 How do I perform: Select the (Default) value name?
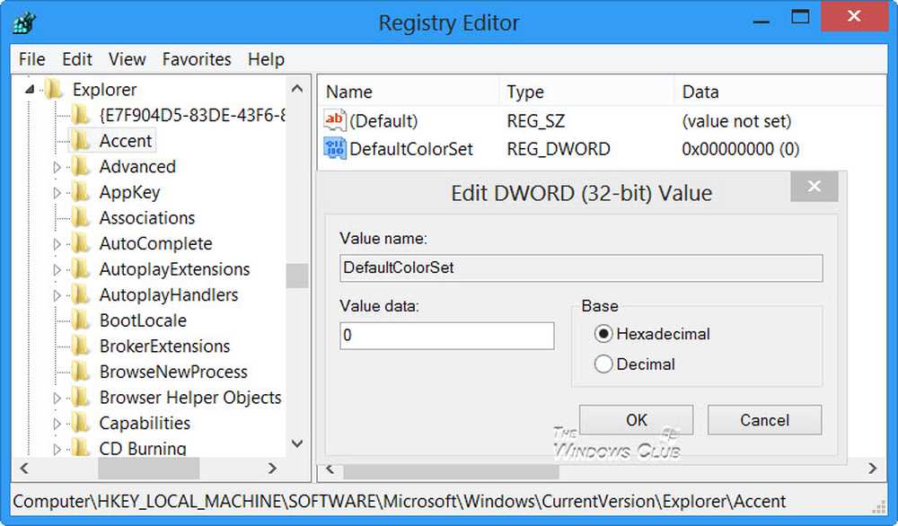[x=383, y=121]
